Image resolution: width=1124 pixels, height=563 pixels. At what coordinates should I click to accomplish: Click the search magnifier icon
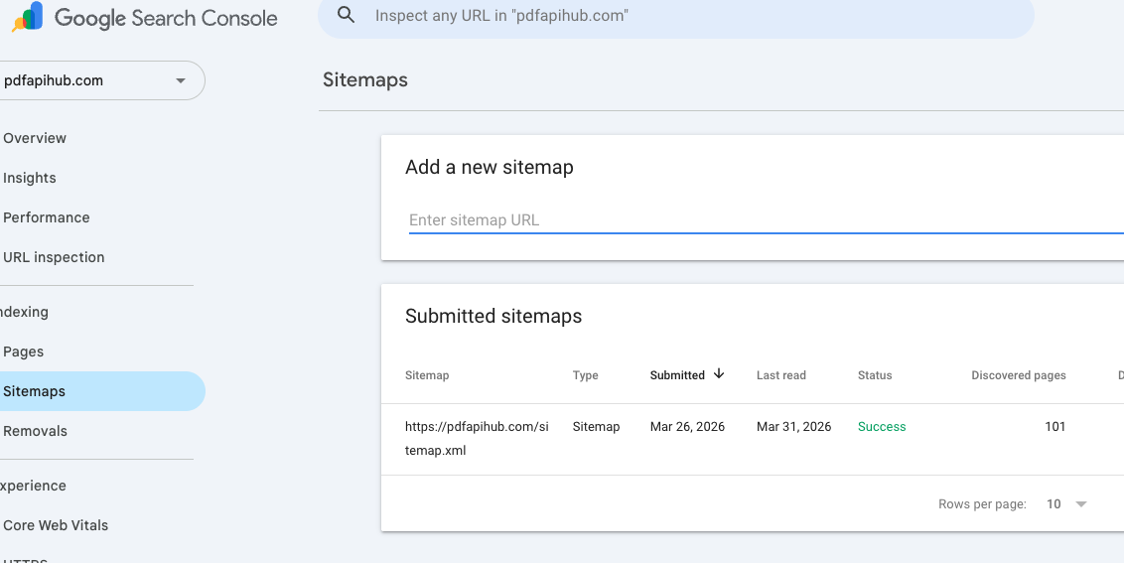tap(347, 15)
